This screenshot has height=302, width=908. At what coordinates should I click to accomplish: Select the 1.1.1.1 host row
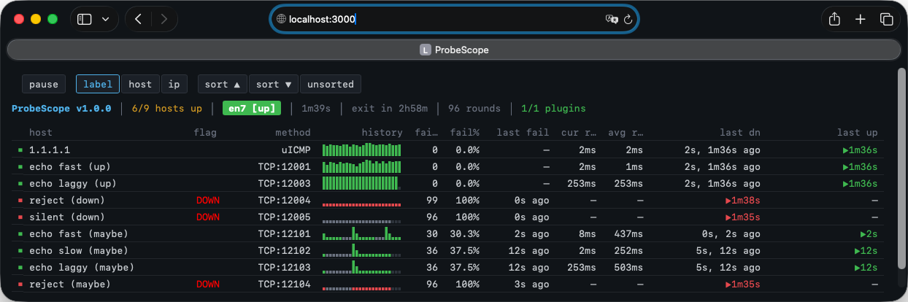[447, 150]
